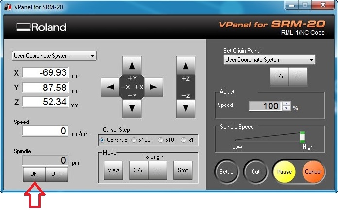Jog the tool in +Y with the up arrow

coord(132,66)
